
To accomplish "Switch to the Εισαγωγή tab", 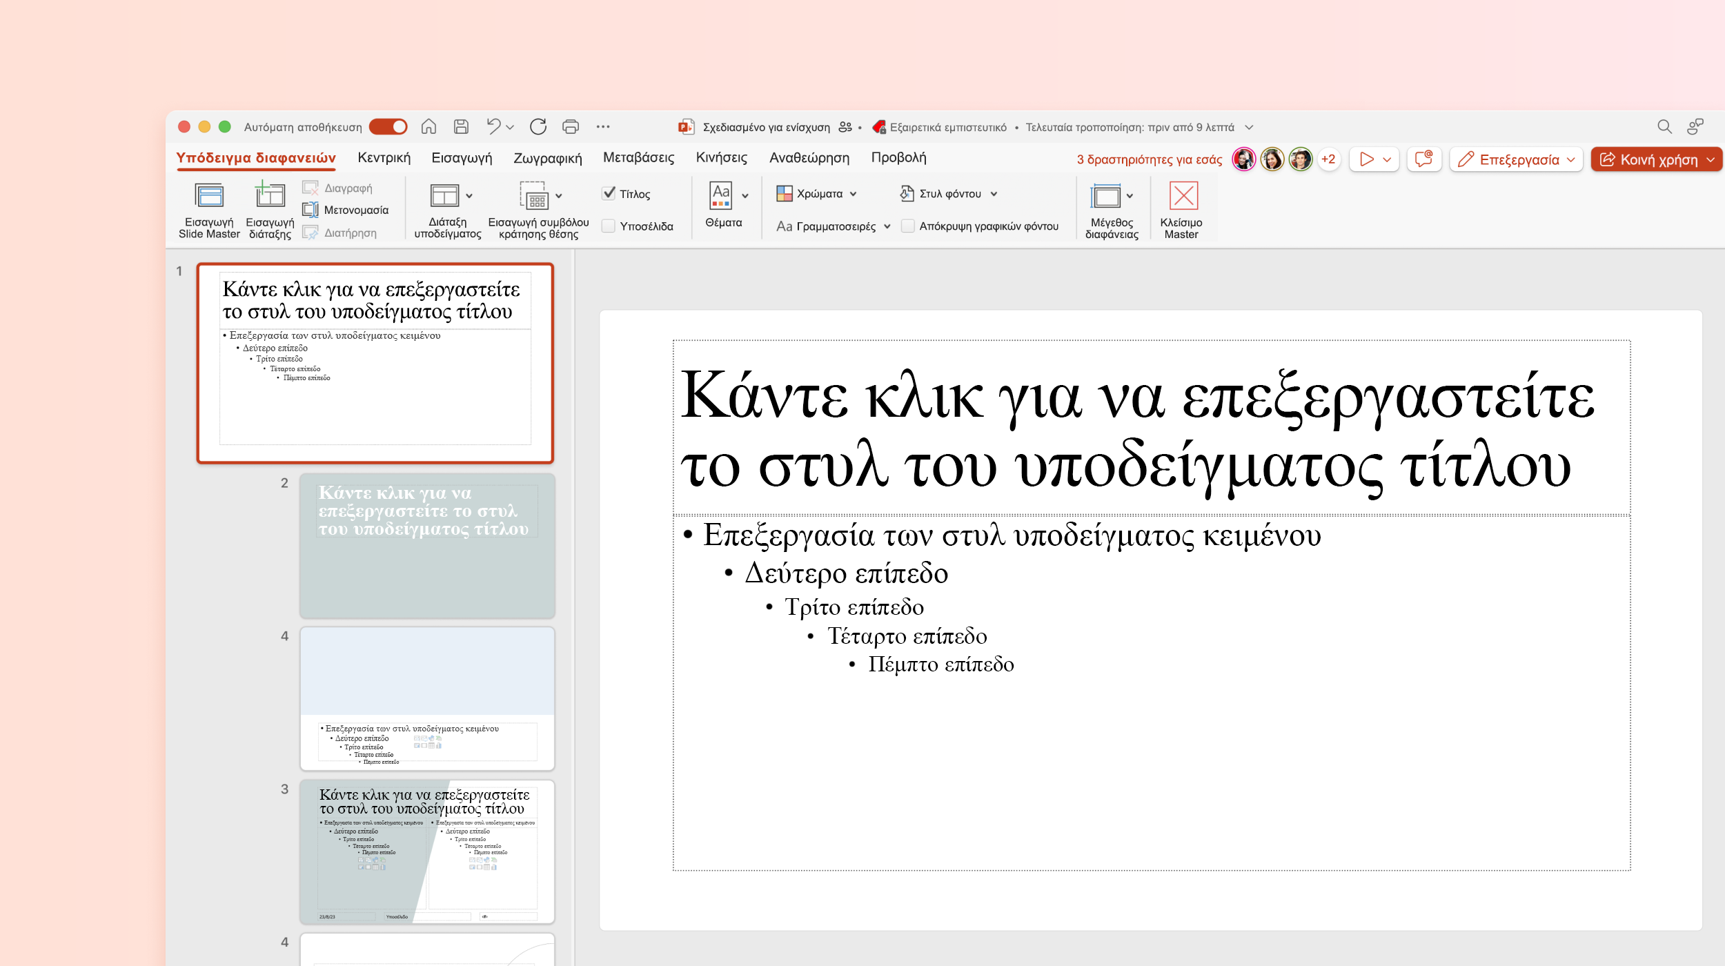I will (462, 158).
